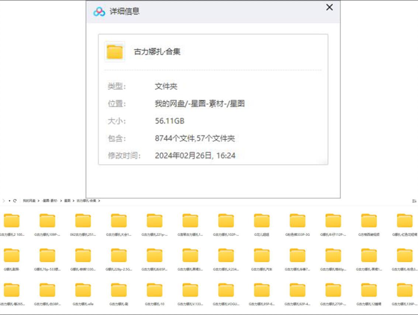Expand the chevron after 我的网盘 in breadcrumb
This screenshot has width=418, height=315.
(x=38, y=201)
